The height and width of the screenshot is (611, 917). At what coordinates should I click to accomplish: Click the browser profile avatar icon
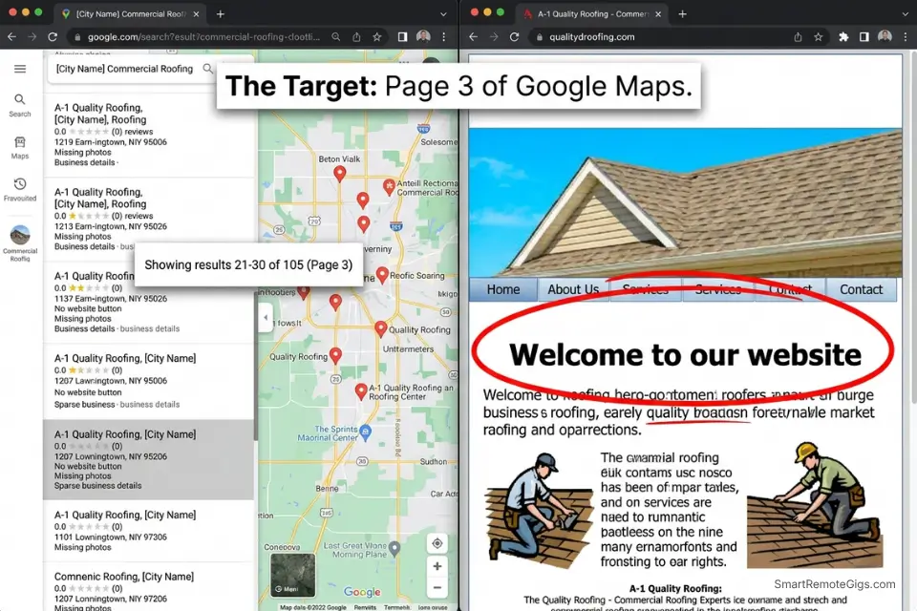884,36
